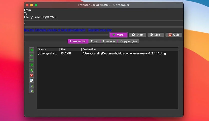Quit Ultracopier
The image size is (209, 121).
tap(174, 35)
